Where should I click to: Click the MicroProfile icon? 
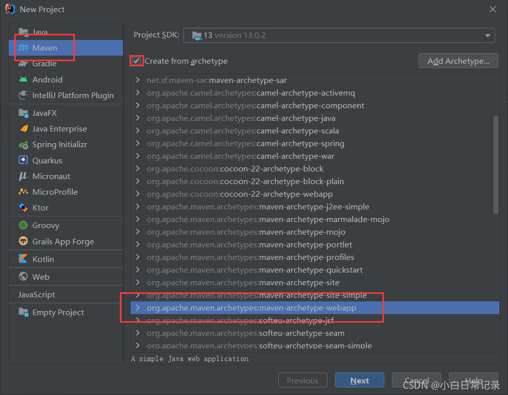click(x=23, y=192)
